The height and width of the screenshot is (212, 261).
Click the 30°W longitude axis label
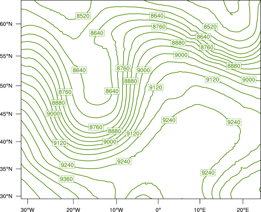click(28, 209)
